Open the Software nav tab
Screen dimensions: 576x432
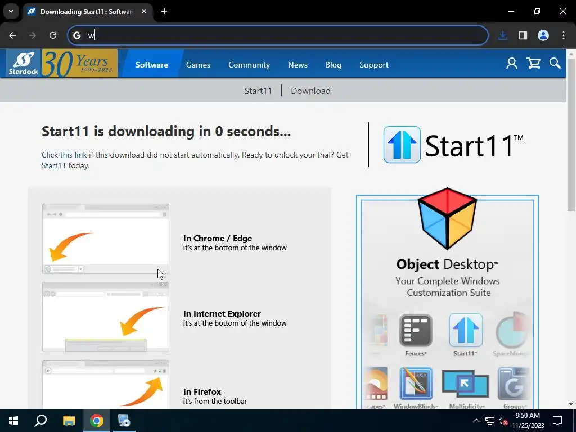click(152, 65)
